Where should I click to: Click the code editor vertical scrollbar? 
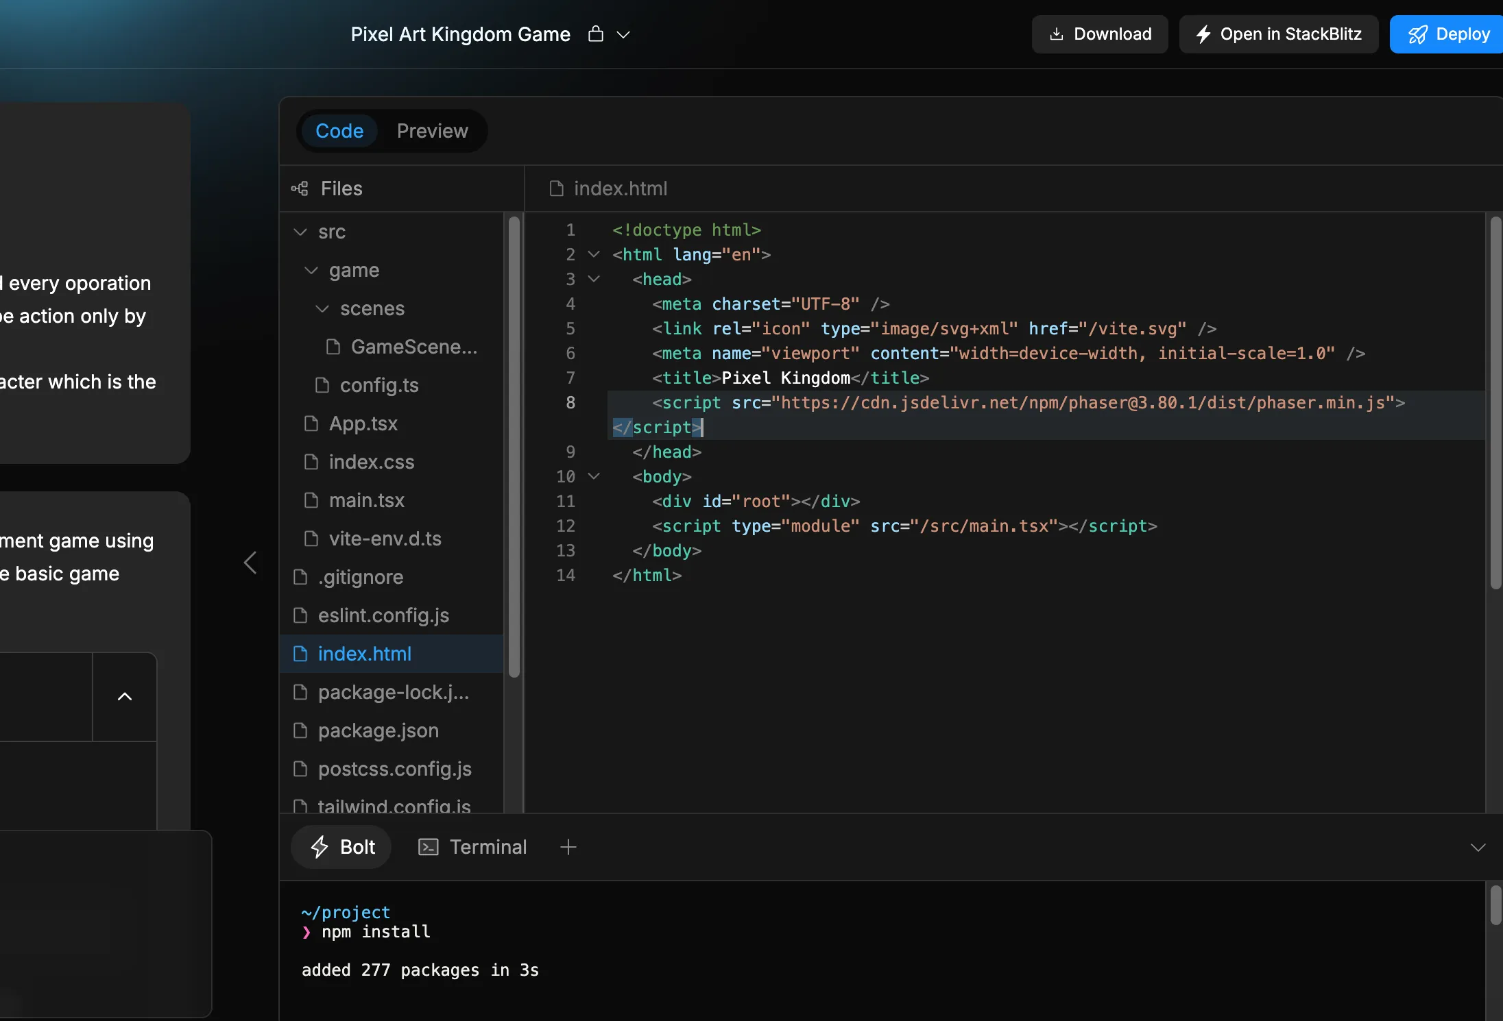pos(1496,403)
